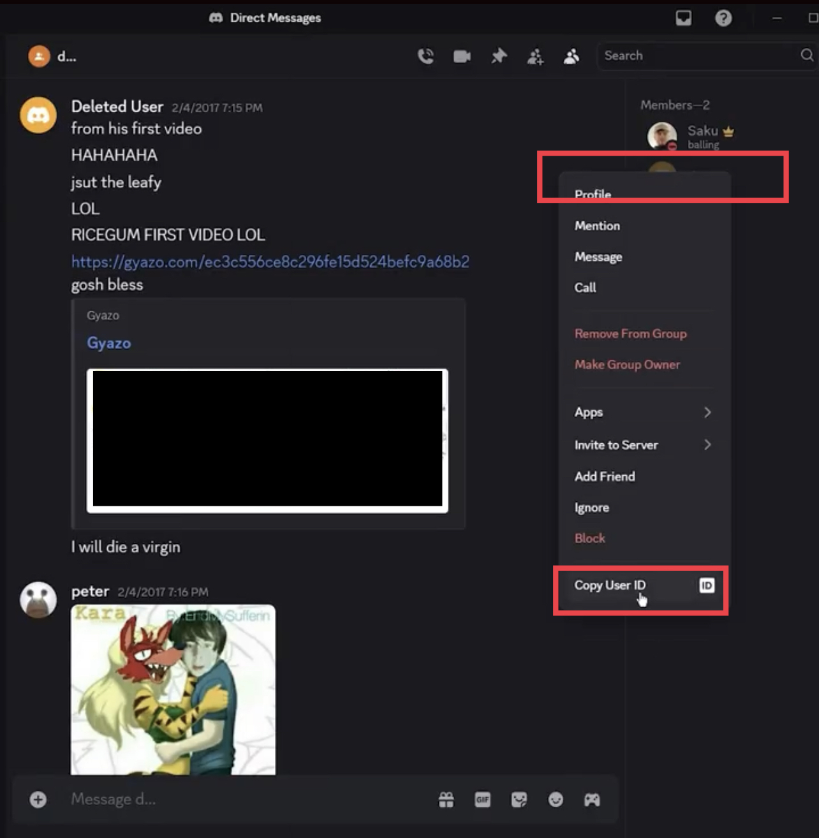Open the inbox icon in the title bar
This screenshot has height=838, width=819.
pyautogui.click(x=683, y=18)
